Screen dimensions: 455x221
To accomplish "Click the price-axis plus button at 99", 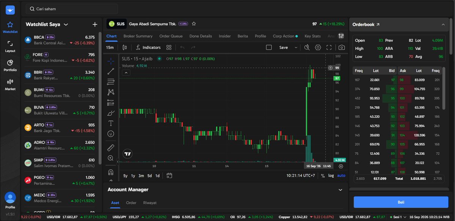I will (331, 68).
